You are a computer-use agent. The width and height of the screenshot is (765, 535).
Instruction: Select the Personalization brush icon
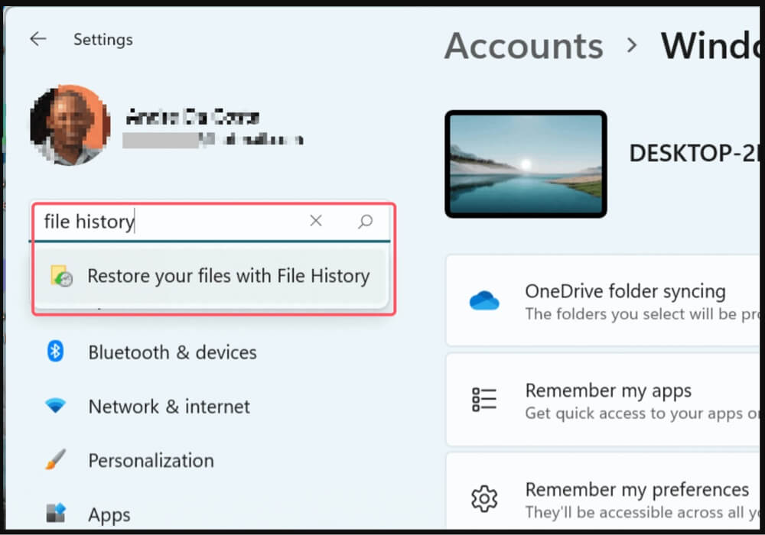(x=55, y=460)
